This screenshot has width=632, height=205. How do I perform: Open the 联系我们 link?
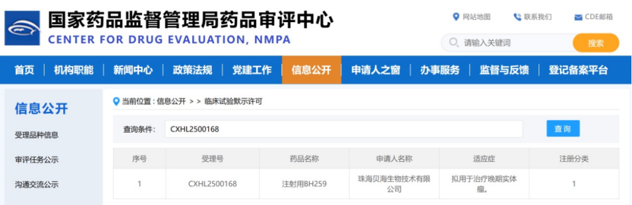538,17
